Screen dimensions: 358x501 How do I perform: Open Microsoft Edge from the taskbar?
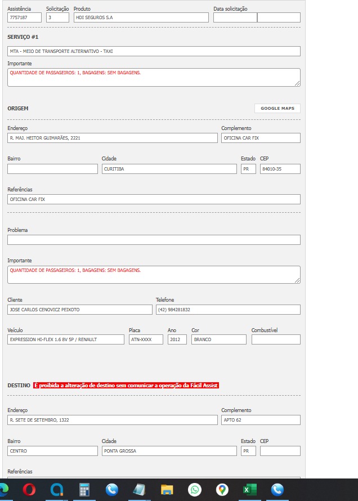coord(3,490)
